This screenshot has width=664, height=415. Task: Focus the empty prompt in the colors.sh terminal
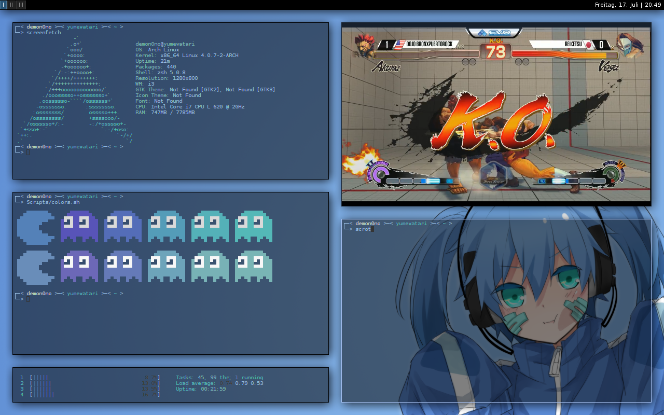(28, 299)
